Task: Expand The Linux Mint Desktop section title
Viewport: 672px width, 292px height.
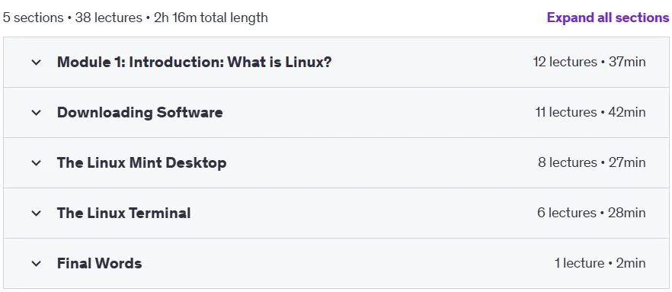Action: click(142, 163)
